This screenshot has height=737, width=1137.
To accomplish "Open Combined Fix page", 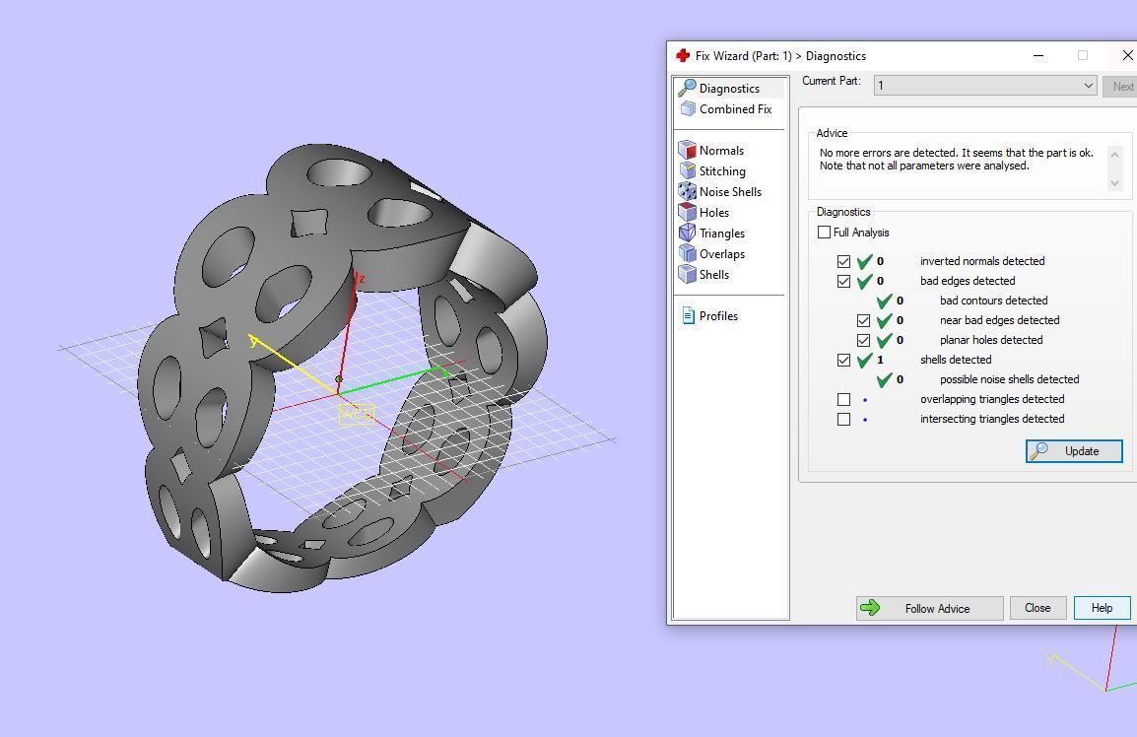I will [x=735, y=108].
